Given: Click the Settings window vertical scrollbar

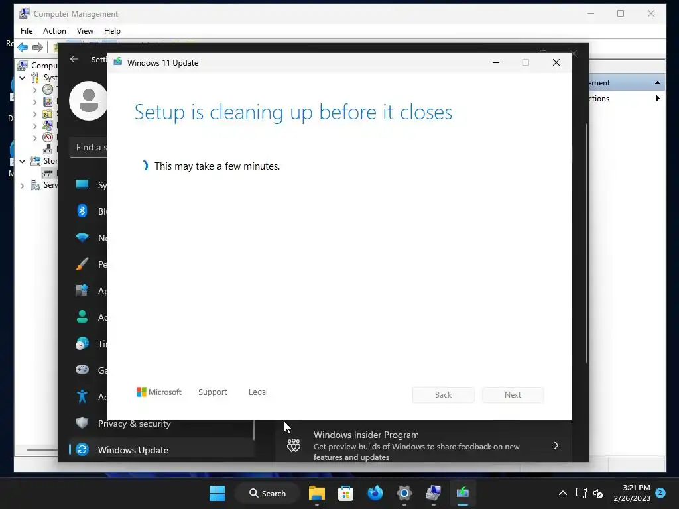Looking at the screenshot, I should [586, 243].
